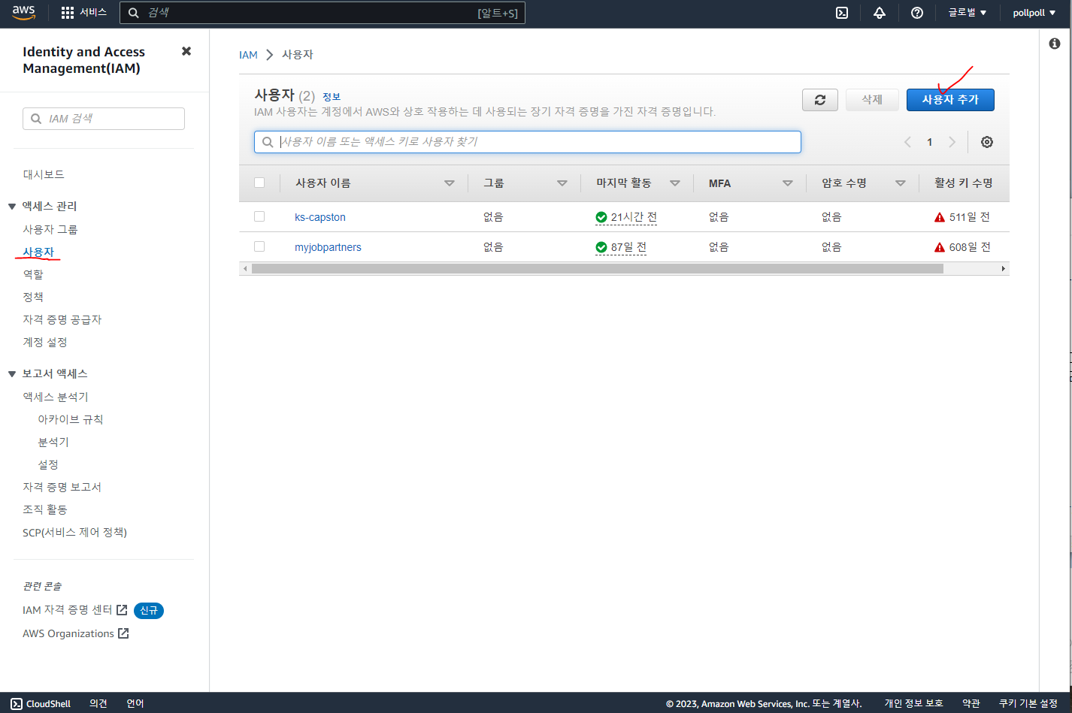Open 자격 증명 보고서 in the sidebar
Screen dimensions: 1072x713
[x=62, y=487]
